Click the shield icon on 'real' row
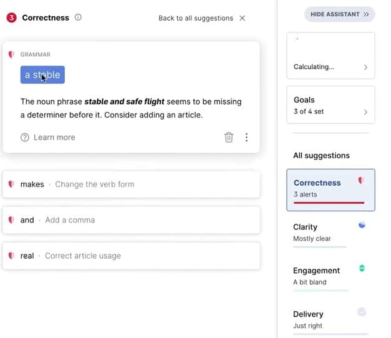This screenshot has height=338, width=391. (x=11, y=256)
